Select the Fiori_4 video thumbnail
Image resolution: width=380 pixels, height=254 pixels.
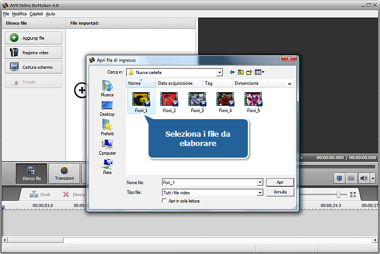click(225, 102)
